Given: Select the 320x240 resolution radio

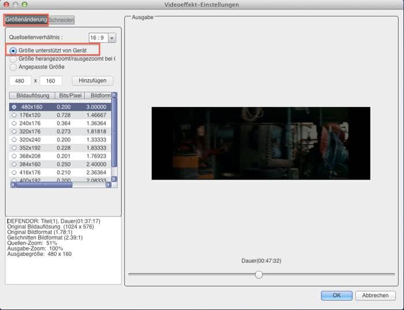Looking at the screenshot, I should 14,140.
